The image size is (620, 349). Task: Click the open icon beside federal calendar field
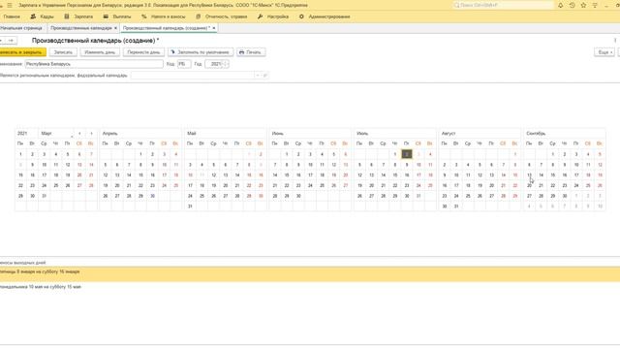coord(265,76)
